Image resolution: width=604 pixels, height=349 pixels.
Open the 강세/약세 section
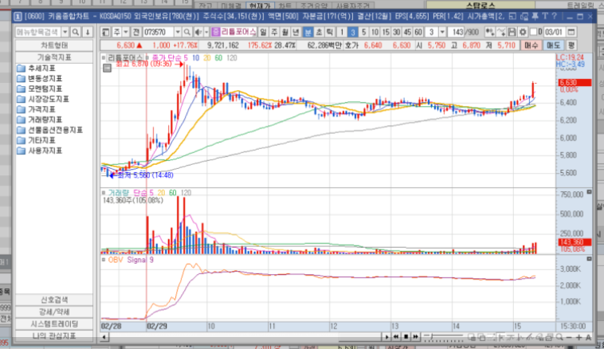point(54,312)
